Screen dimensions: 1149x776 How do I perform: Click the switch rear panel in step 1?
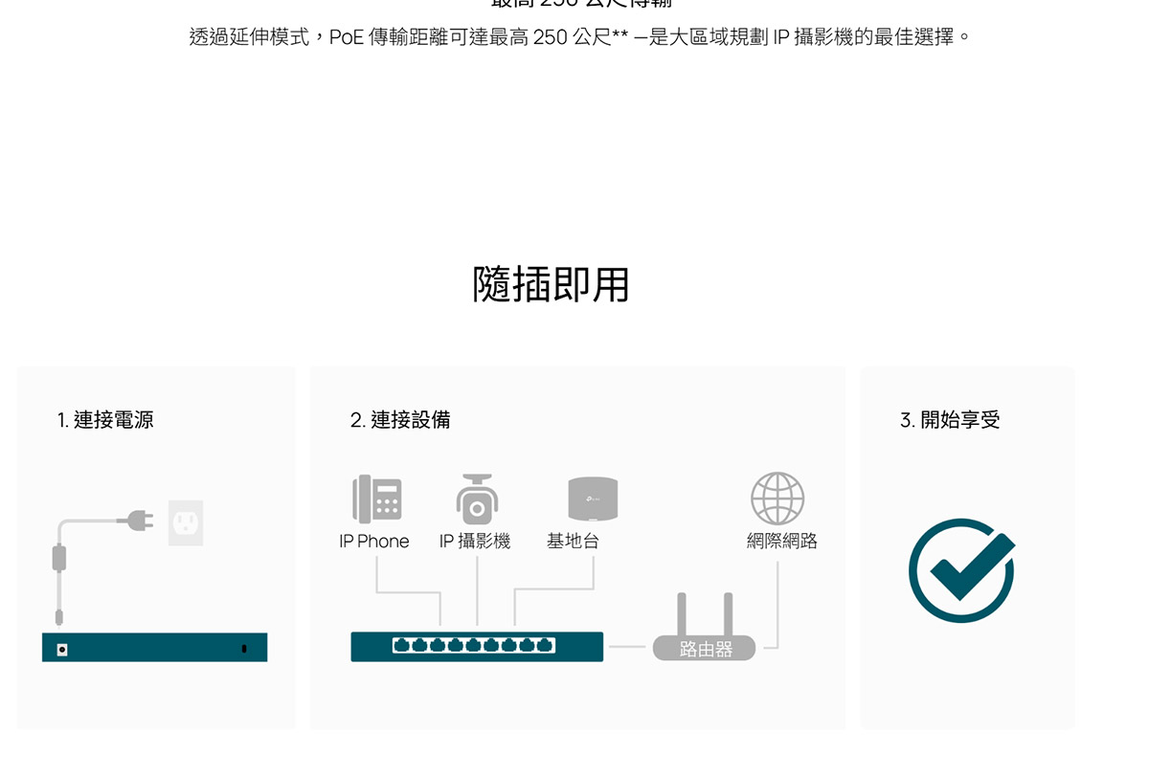pyautogui.click(x=154, y=648)
